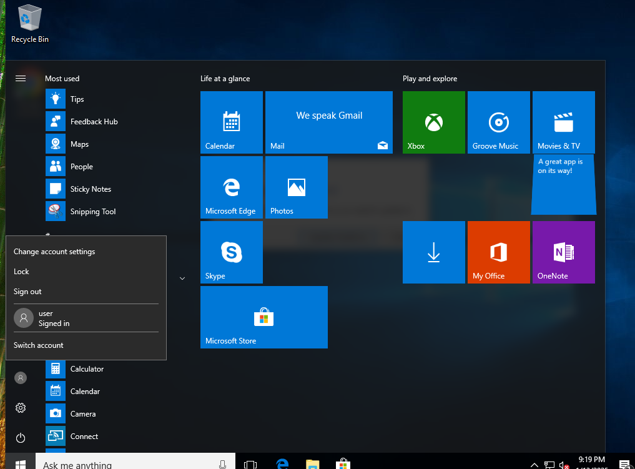Show hidden system tray icons
Viewport: 635px width, 469px height.
(x=534, y=465)
